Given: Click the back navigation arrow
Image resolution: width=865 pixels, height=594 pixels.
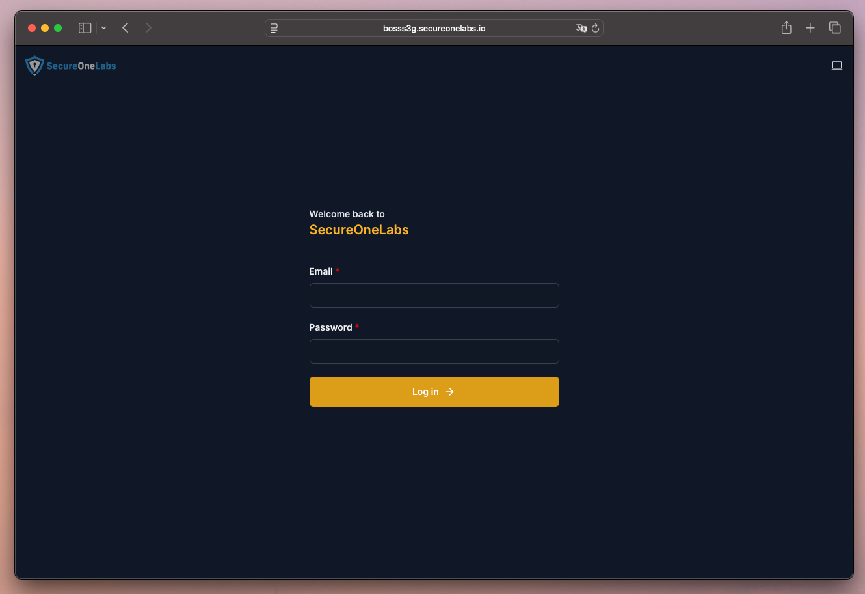Looking at the screenshot, I should tap(125, 28).
